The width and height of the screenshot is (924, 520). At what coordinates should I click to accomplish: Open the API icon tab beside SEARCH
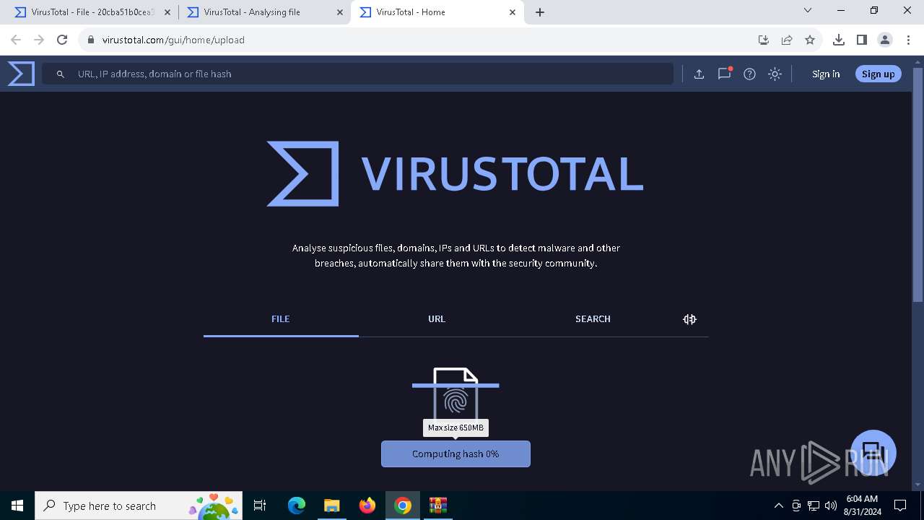point(689,319)
